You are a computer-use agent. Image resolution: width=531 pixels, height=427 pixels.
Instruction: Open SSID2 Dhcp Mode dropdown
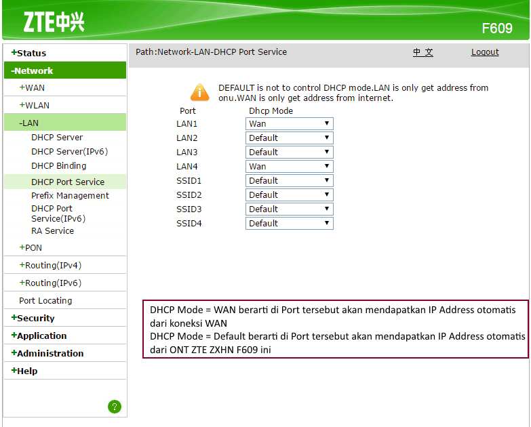(x=289, y=195)
